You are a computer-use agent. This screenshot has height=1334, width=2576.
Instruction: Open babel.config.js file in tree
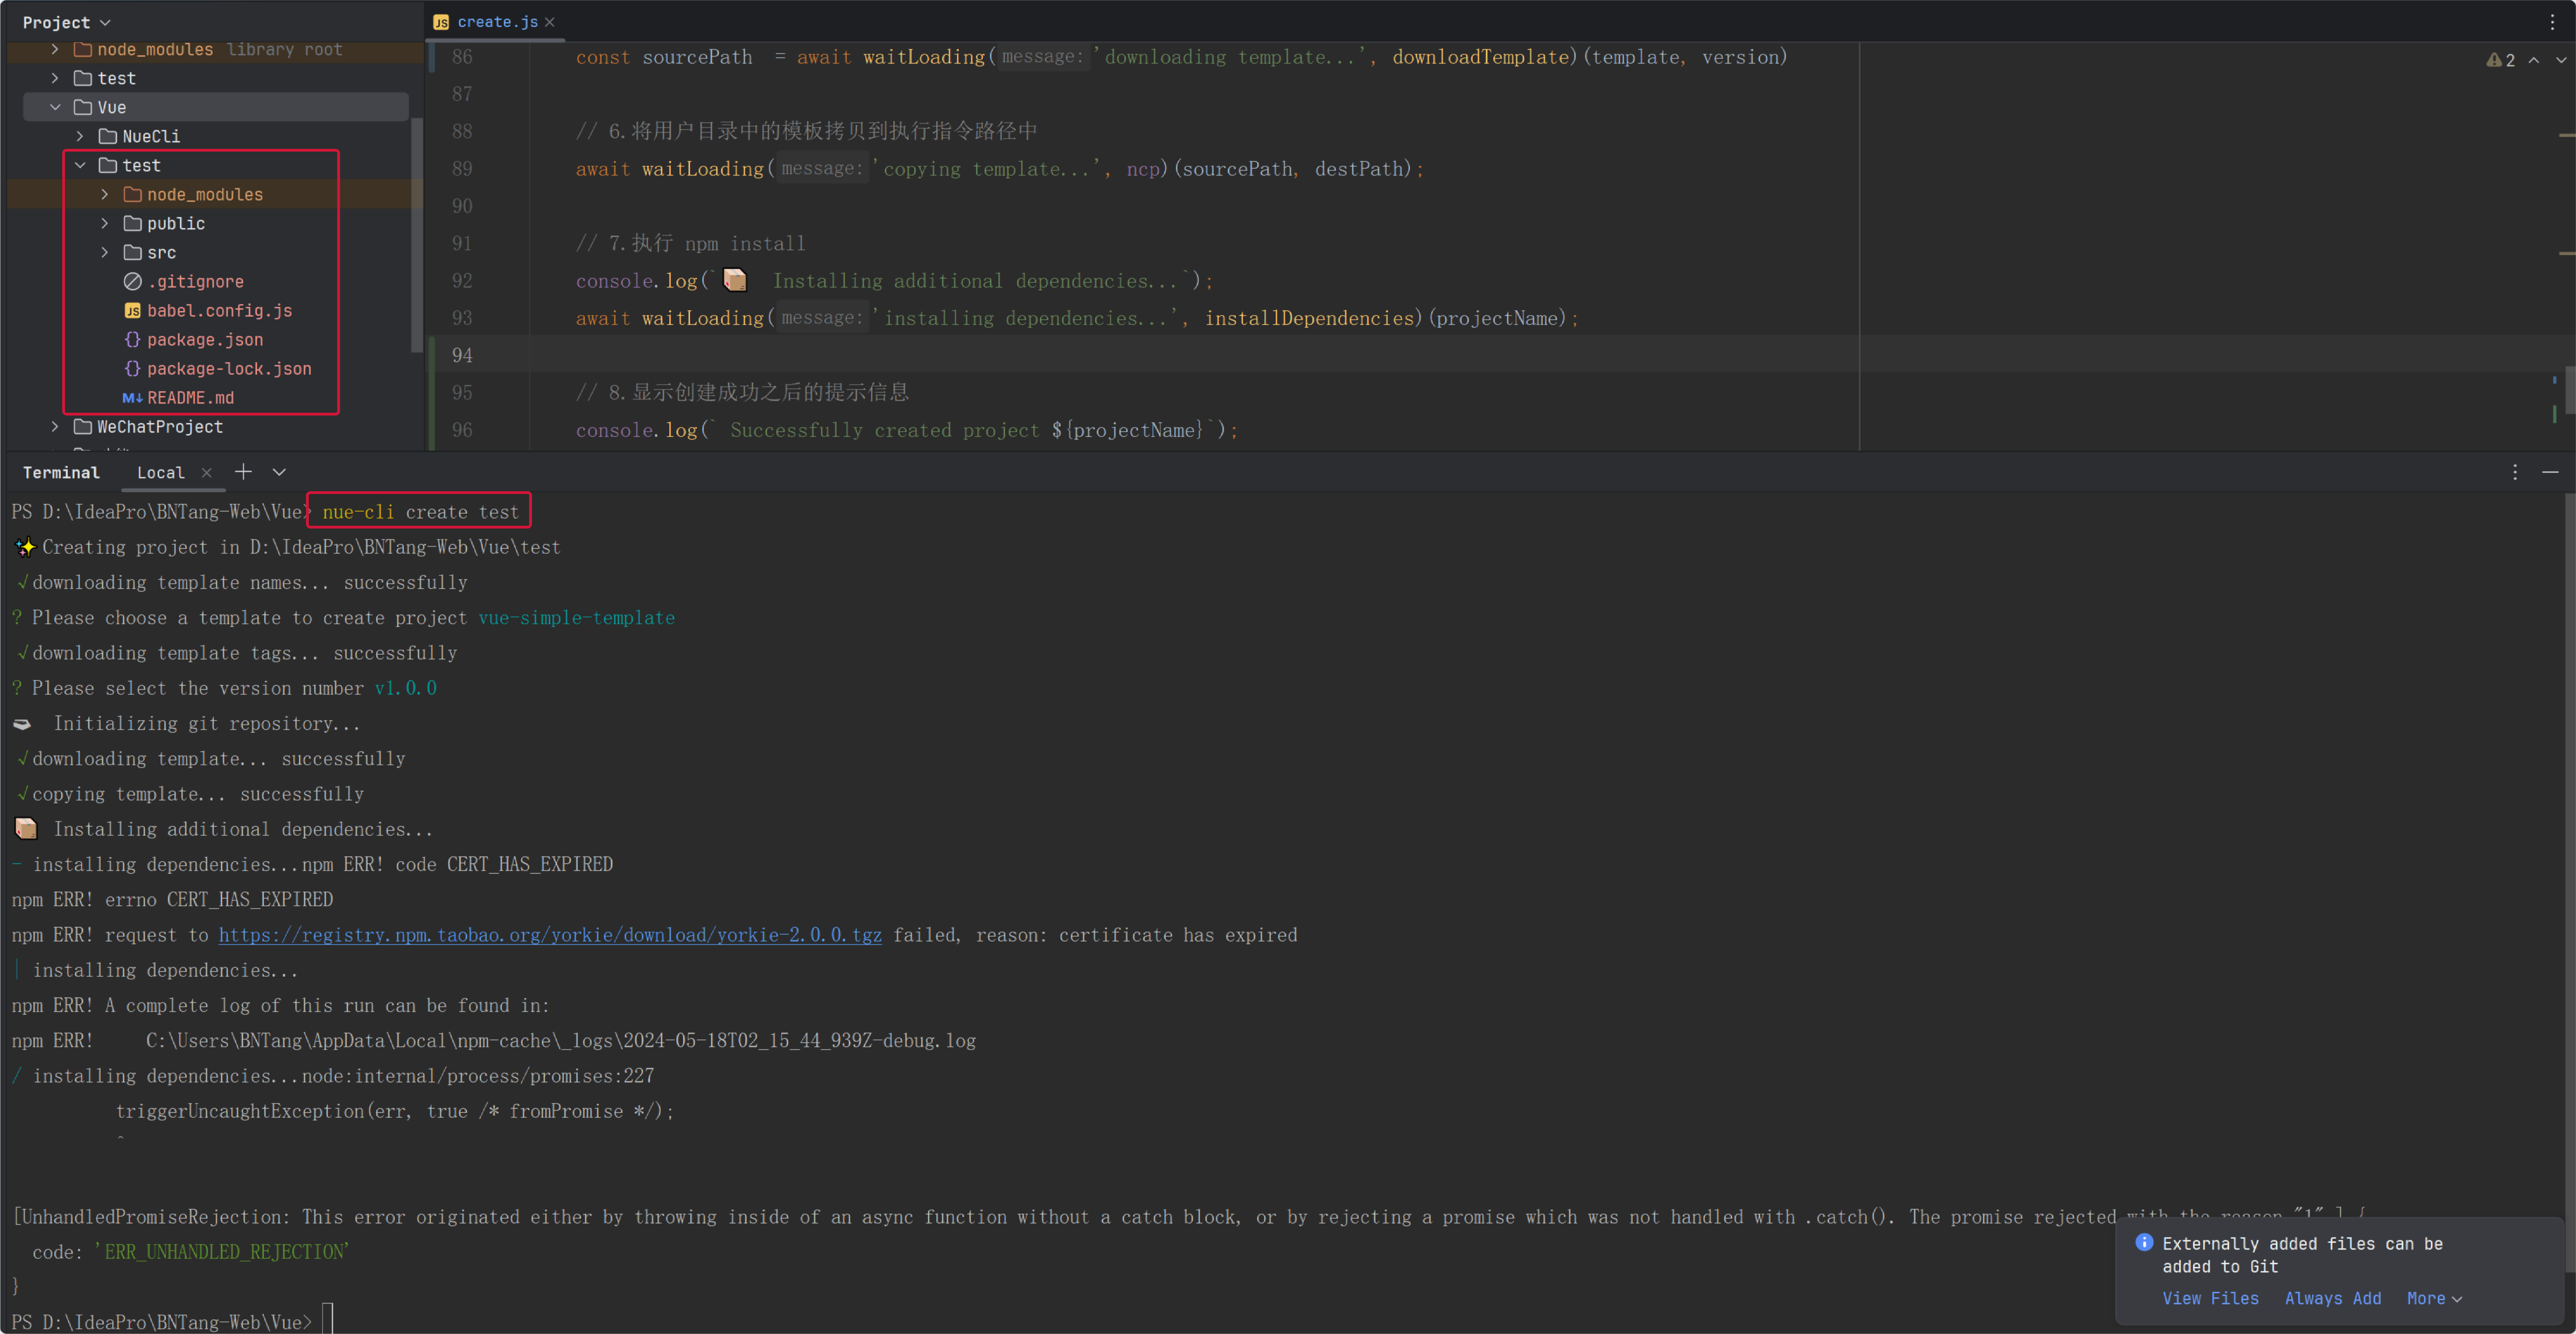coord(219,311)
